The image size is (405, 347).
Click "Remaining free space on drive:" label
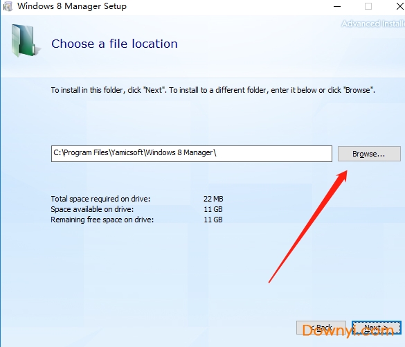click(x=102, y=220)
